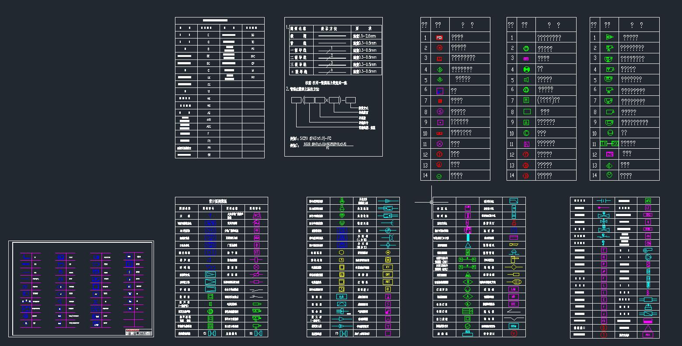Select the magenta ZN symbol
Image resolution: width=682 pixels, height=346 pixels.
point(610,154)
